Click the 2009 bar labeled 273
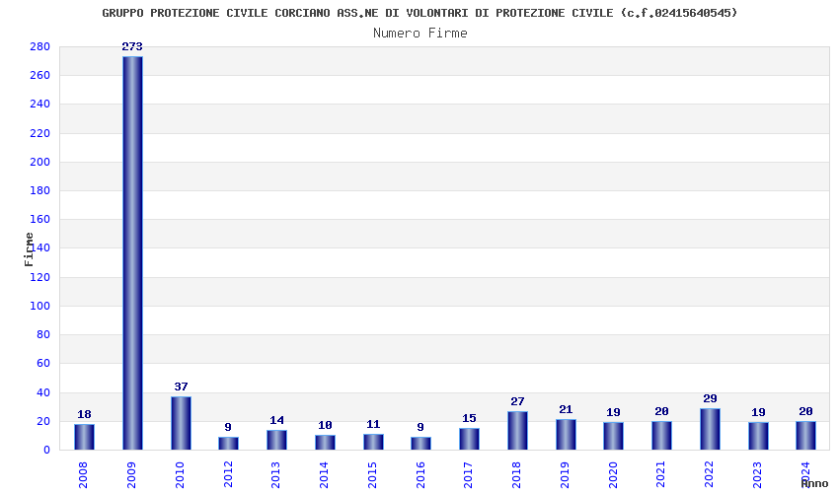 click(132, 253)
